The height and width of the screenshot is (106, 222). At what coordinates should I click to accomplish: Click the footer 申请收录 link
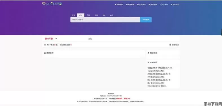97,98
